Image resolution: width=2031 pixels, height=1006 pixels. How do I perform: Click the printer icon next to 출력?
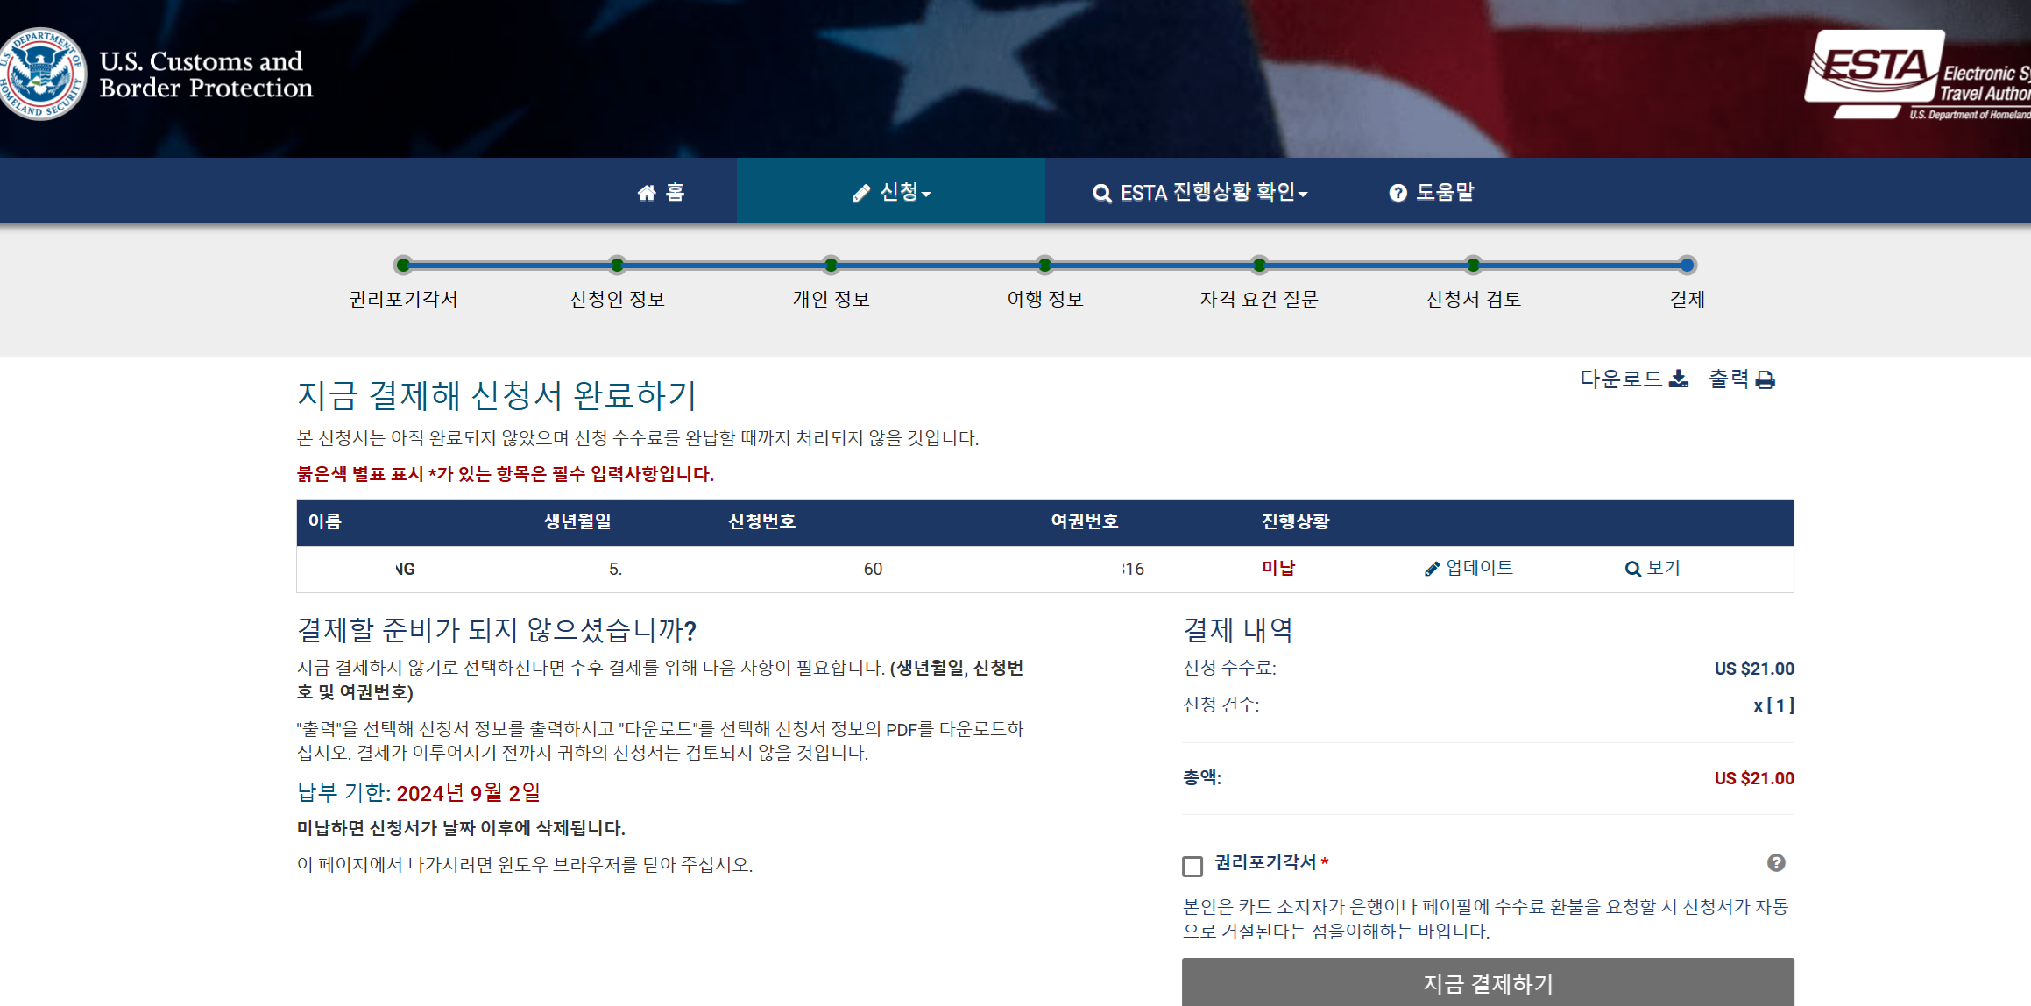coord(1766,380)
